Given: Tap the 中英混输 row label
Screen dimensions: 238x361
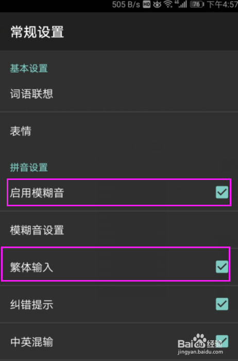Looking at the screenshot, I should [31, 342].
